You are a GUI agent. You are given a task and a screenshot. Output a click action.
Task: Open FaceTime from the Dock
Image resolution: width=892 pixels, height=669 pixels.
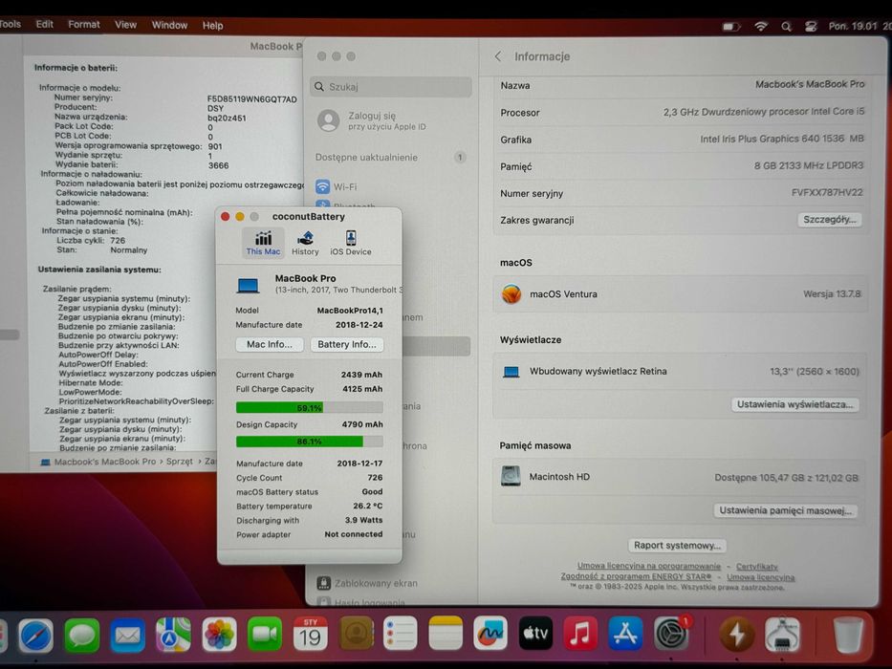click(x=265, y=634)
